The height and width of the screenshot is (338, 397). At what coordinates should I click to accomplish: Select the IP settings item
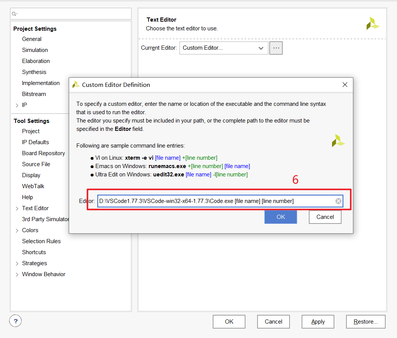pos(24,105)
